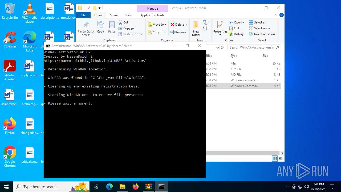Sort by the Size column header

click(271, 56)
